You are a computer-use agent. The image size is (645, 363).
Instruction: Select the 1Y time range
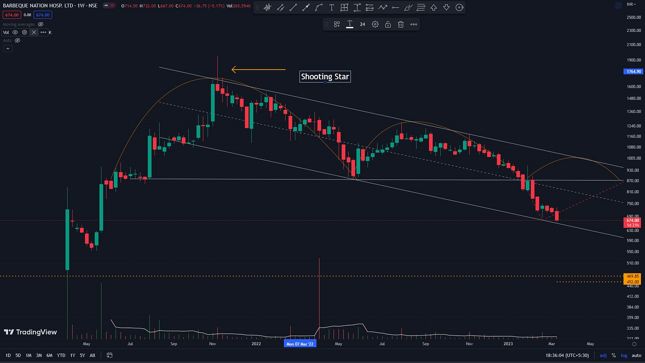click(x=73, y=355)
